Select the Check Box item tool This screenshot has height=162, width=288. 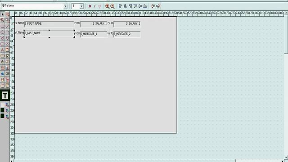coord(7,56)
